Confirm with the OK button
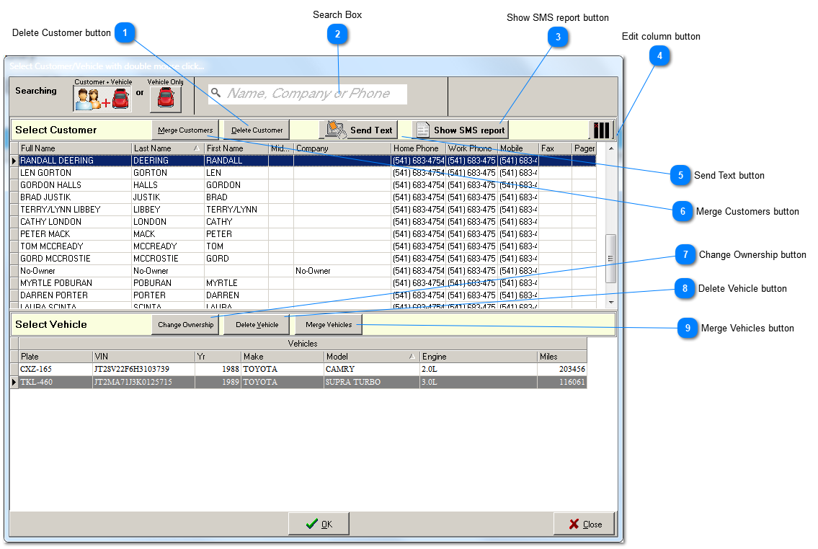The height and width of the screenshot is (549, 818). pyautogui.click(x=319, y=524)
